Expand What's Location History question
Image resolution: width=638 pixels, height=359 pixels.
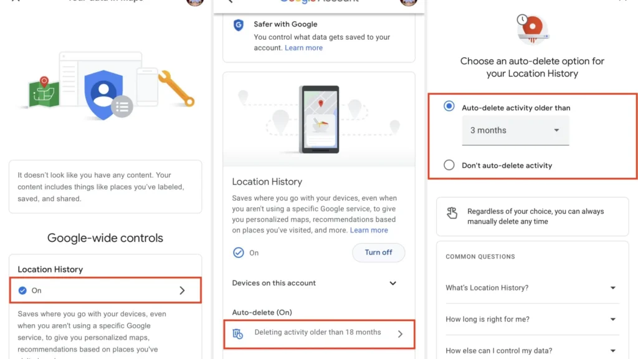(x=612, y=288)
